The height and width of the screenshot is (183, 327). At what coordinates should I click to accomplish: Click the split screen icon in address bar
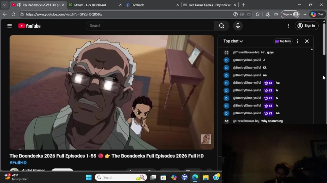[242, 14]
